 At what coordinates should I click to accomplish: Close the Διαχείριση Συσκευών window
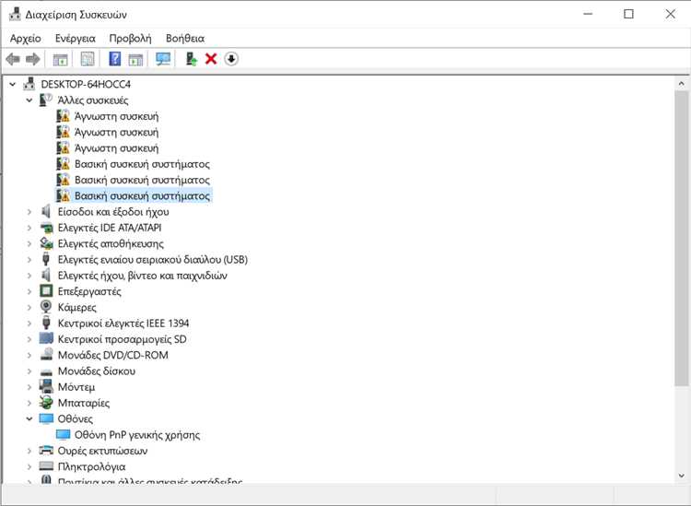pos(671,14)
